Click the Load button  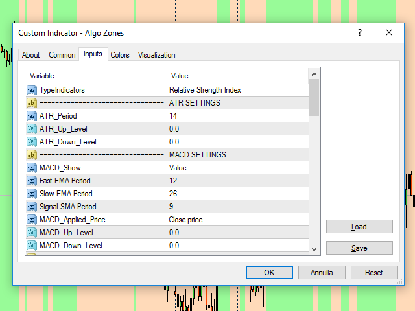359,227
